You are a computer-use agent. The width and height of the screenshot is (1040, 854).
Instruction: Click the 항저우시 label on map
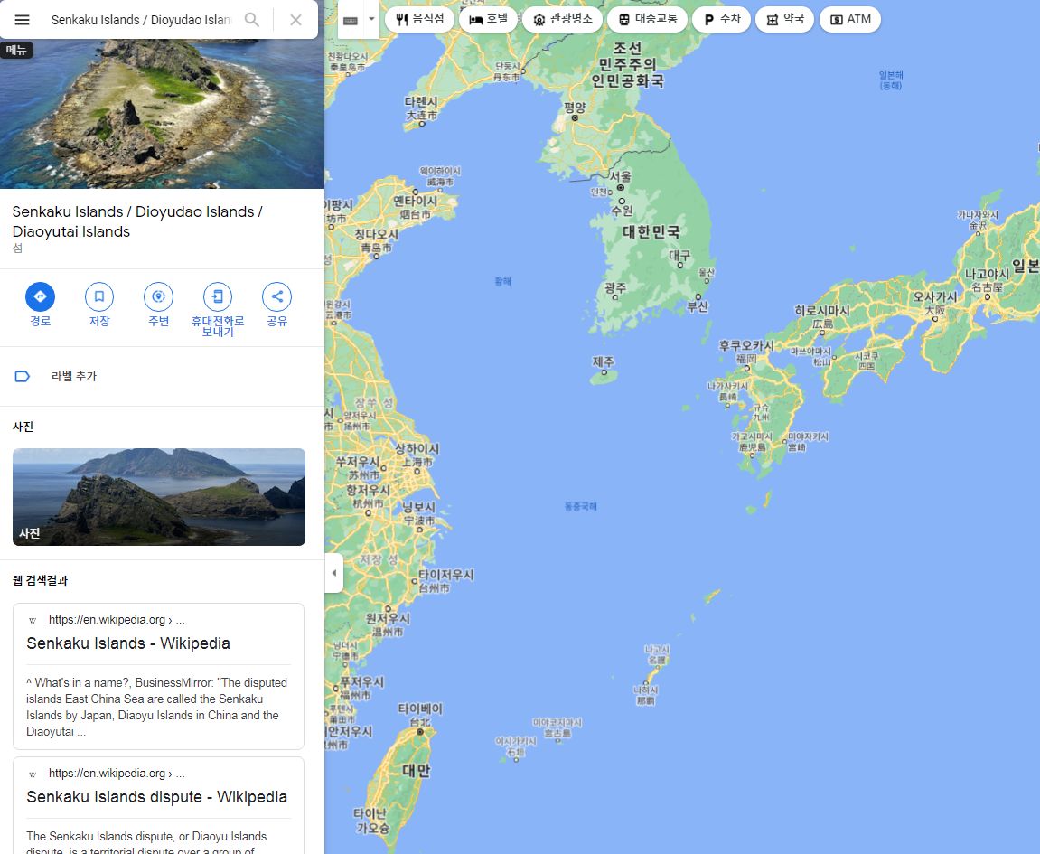click(368, 491)
